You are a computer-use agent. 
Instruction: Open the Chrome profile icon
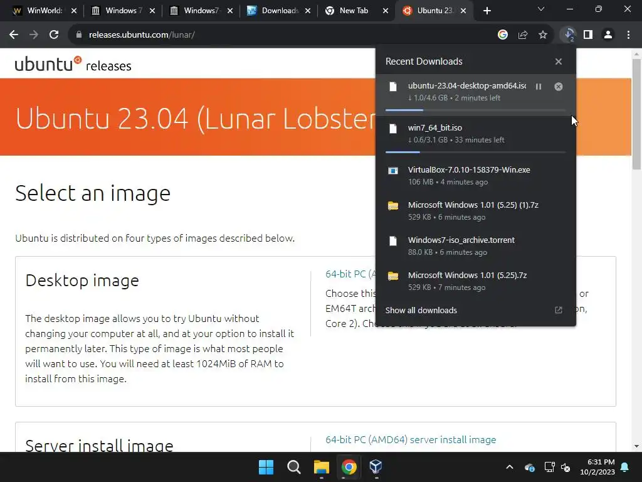(x=608, y=35)
